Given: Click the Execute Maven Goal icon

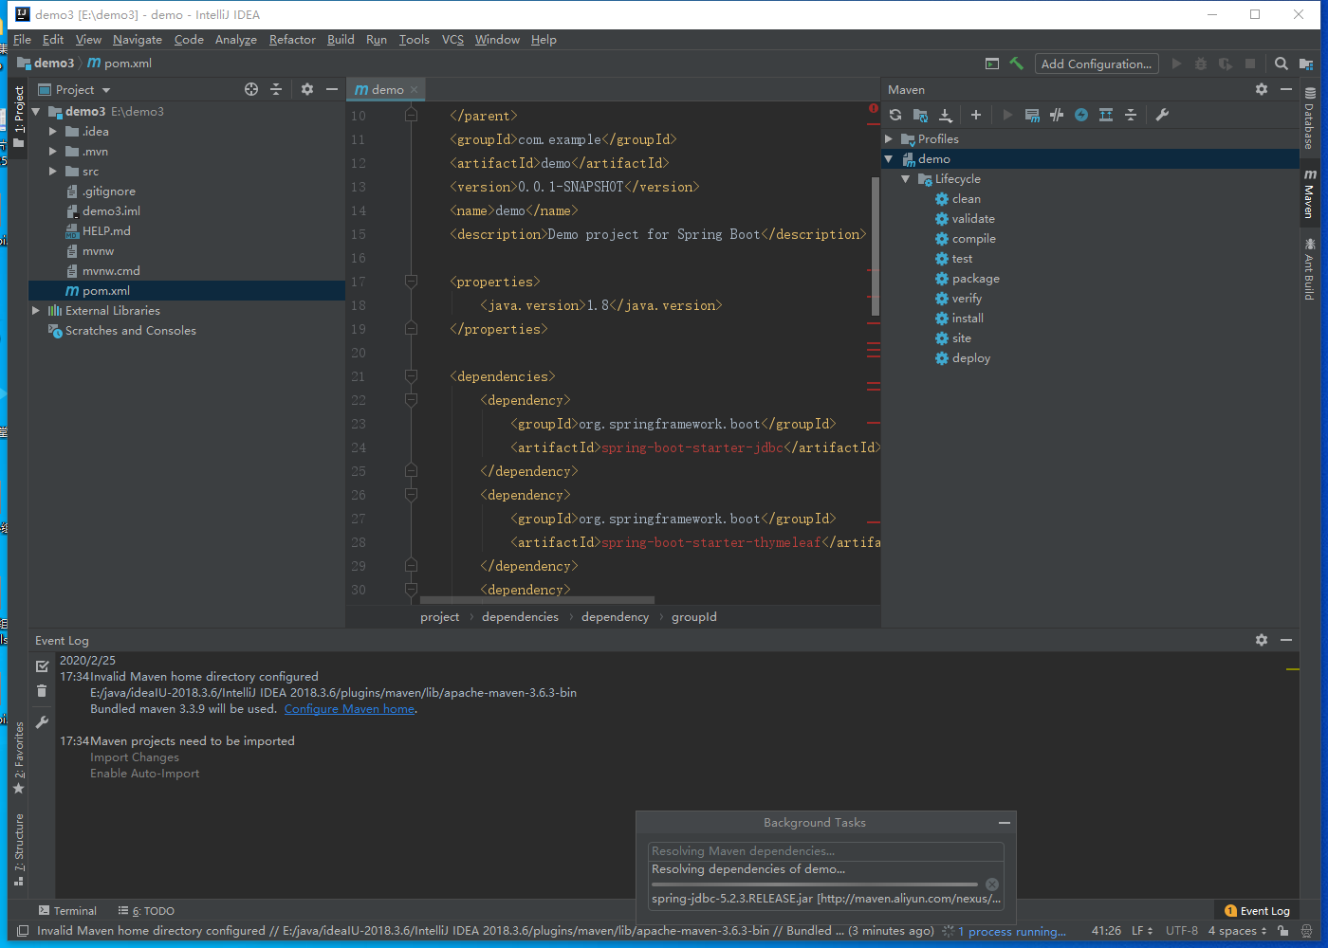Looking at the screenshot, I should (x=1032, y=115).
